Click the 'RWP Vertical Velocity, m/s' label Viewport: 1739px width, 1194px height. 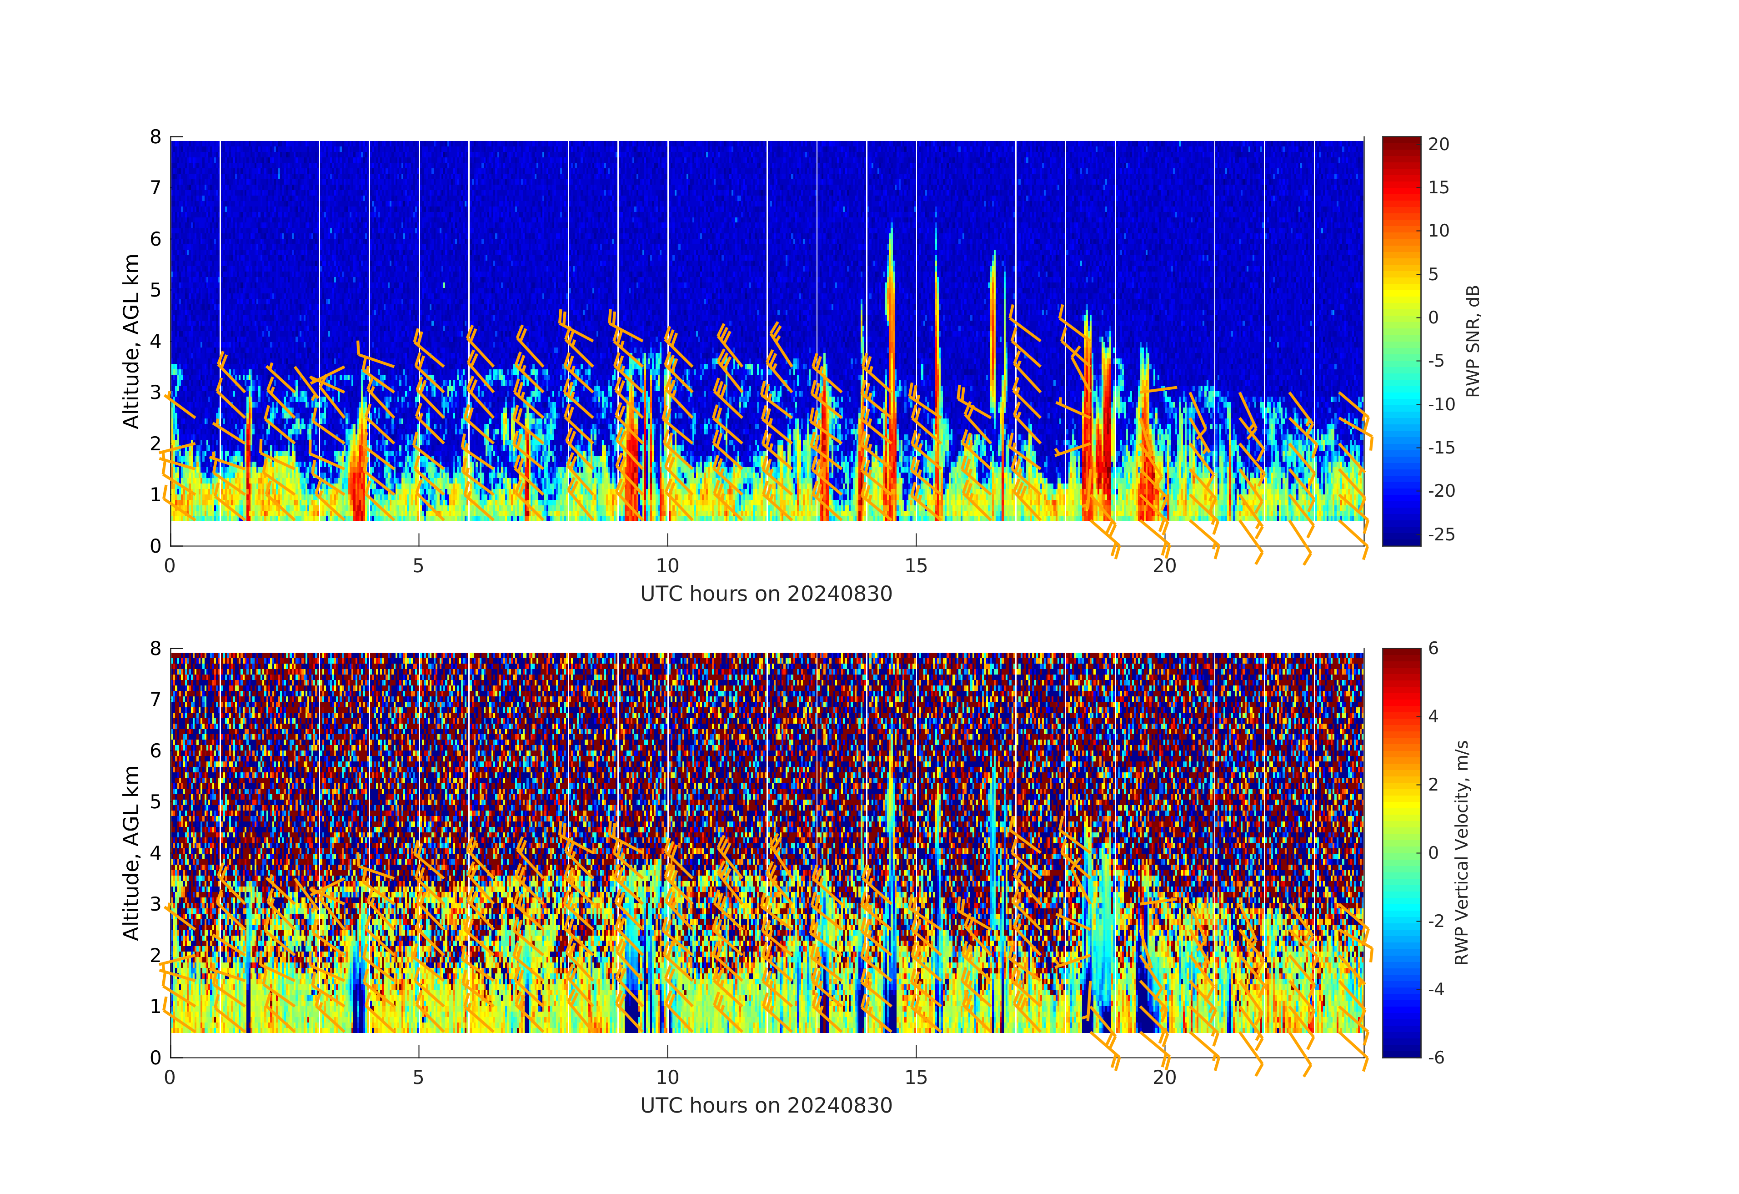tap(1461, 853)
